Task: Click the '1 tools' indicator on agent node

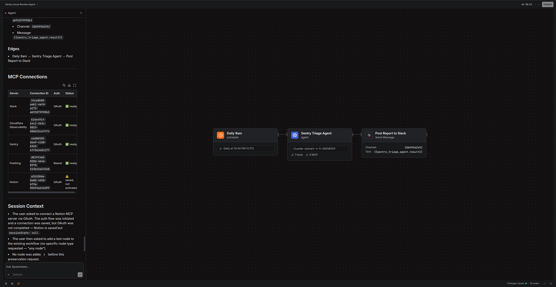Action: (297, 155)
